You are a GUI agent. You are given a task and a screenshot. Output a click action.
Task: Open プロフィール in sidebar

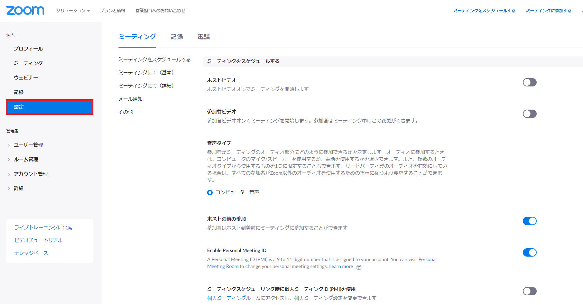point(28,49)
